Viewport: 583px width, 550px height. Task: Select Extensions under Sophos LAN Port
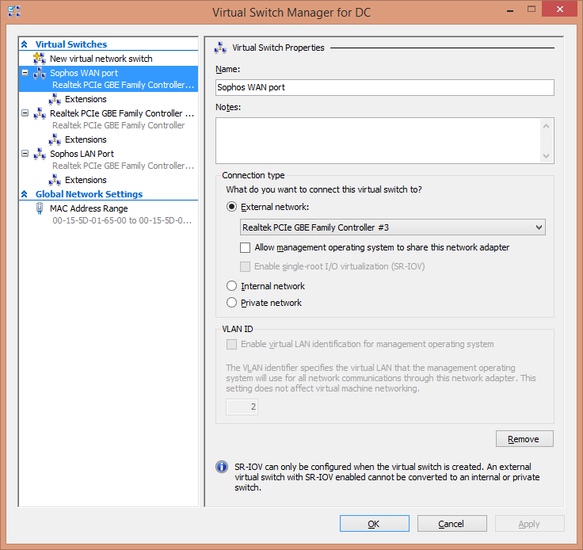coord(86,180)
